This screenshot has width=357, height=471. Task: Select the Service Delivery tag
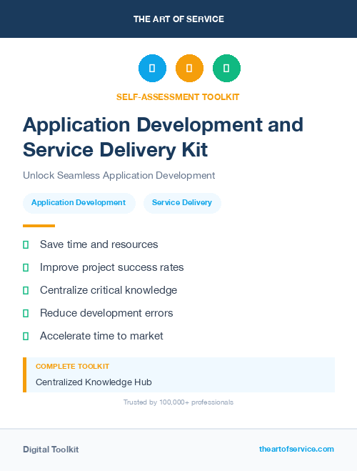click(x=182, y=203)
